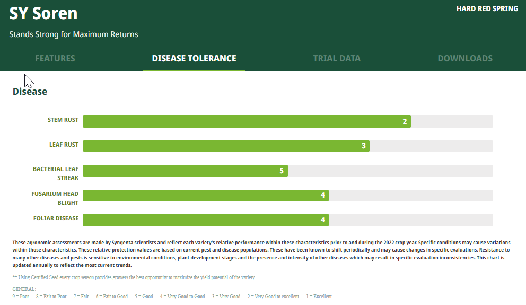Open the Downloads tab
Viewport: 526px width, 305px height.
pyautogui.click(x=465, y=58)
